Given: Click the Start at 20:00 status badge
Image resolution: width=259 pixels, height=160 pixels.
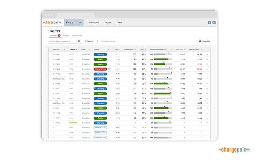Looking at the screenshot, I should 100,128.
